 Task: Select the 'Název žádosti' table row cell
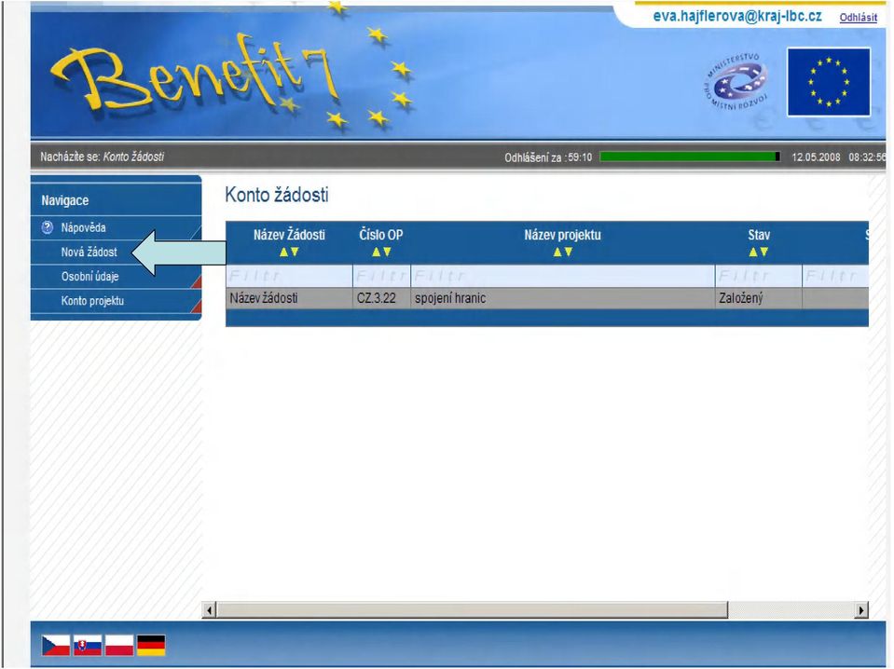click(x=289, y=298)
